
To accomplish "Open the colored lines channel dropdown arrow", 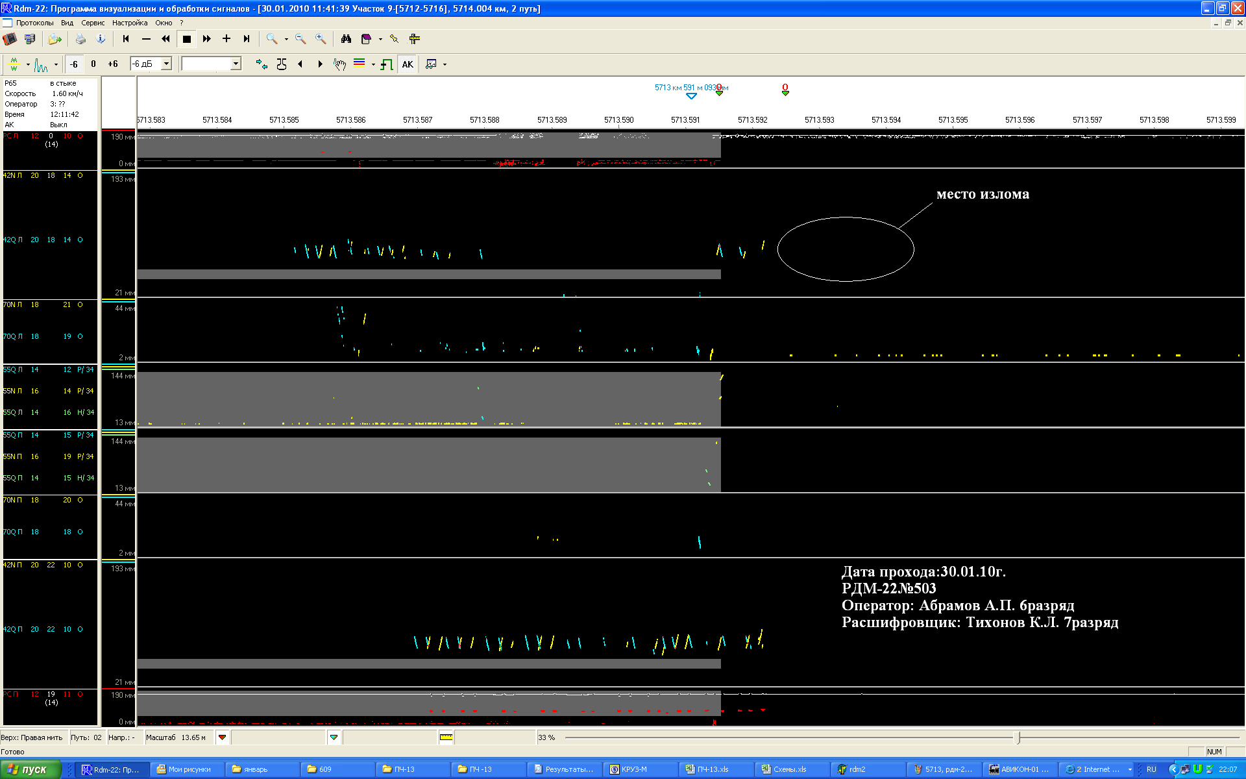I will point(374,64).
